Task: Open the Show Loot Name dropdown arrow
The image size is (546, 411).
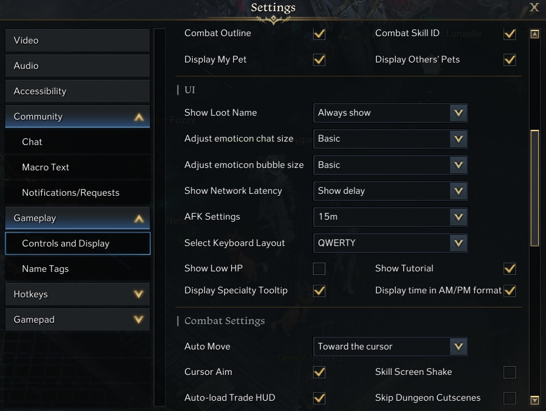Action: pyautogui.click(x=458, y=113)
